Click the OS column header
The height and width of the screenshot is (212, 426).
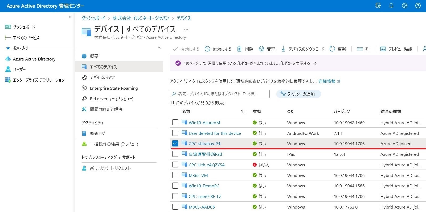click(x=290, y=111)
